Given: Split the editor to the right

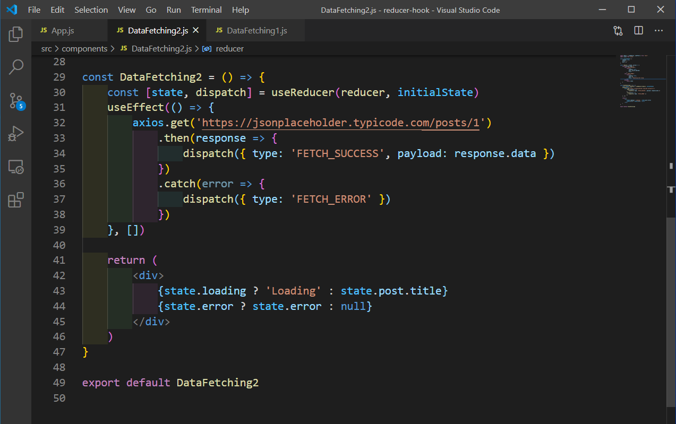Looking at the screenshot, I should [639, 31].
